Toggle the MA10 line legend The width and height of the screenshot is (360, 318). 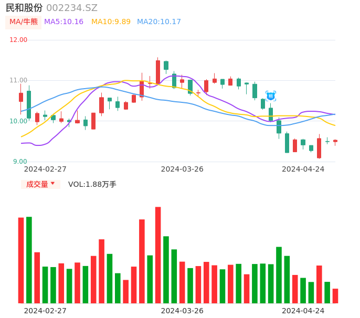(111, 22)
